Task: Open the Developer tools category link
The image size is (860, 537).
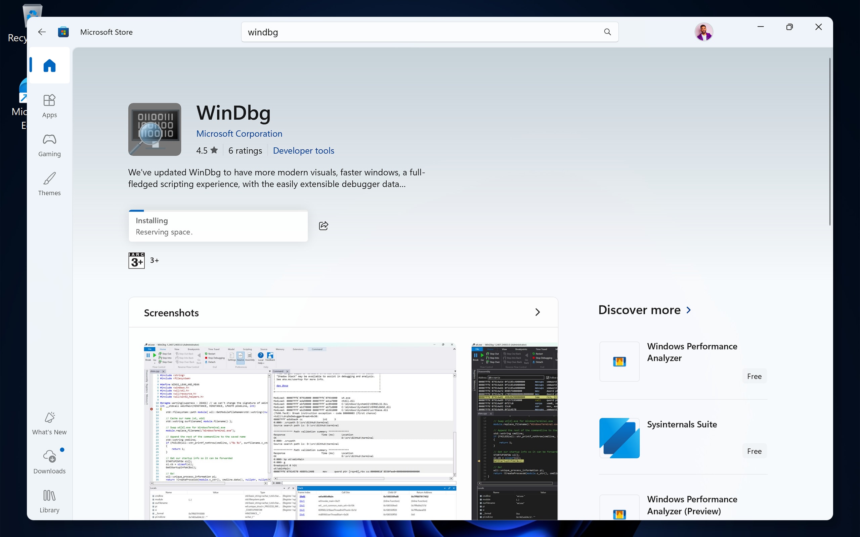Action: (x=303, y=151)
